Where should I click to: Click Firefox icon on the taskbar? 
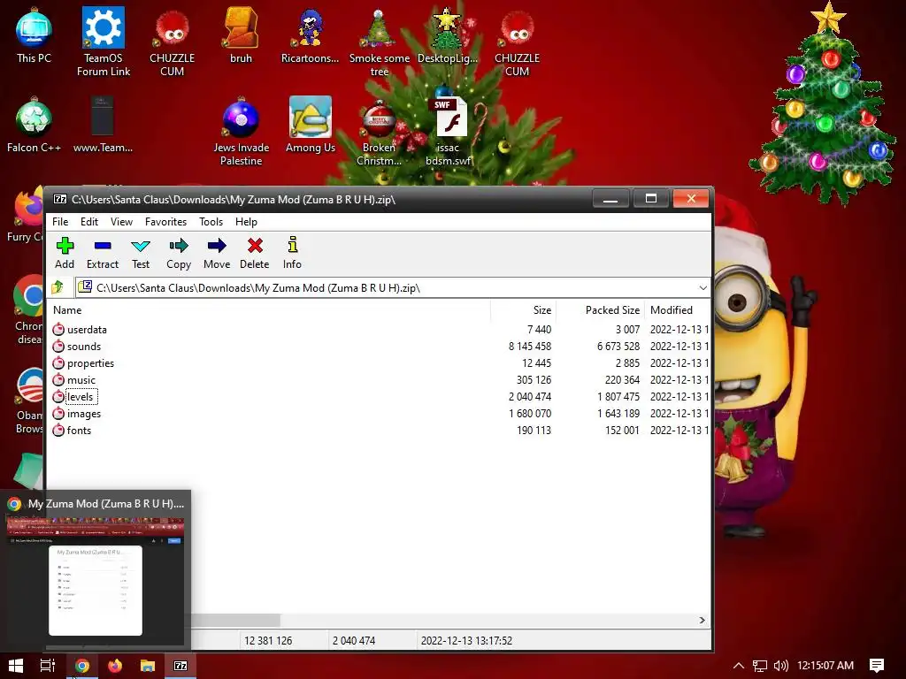115,666
